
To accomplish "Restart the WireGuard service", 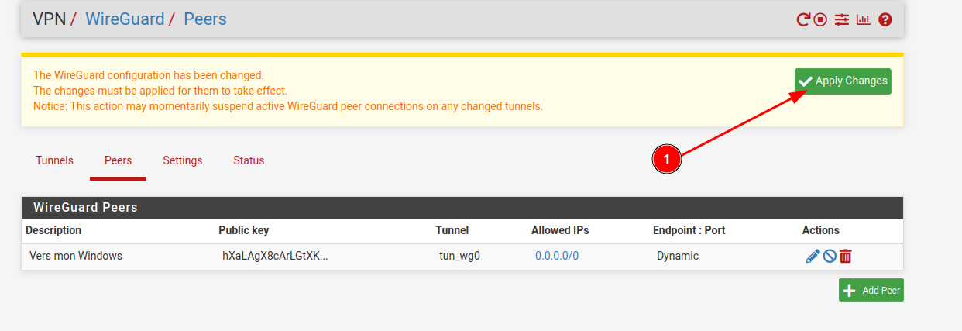I will click(x=803, y=19).
